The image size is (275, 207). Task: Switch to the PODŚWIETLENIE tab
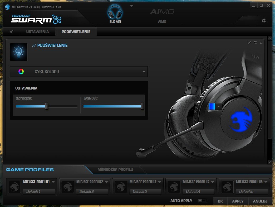point(76,32)
